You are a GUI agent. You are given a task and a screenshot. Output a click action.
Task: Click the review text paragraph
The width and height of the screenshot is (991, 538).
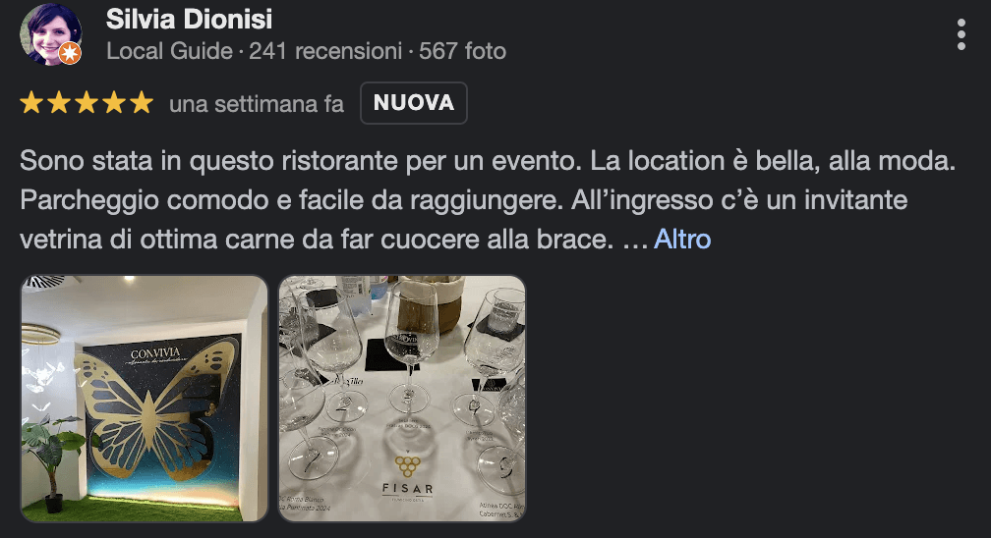[488, 200]
